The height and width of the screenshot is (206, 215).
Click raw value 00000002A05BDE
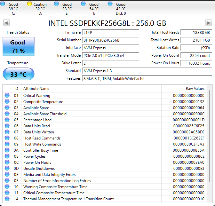188,132
